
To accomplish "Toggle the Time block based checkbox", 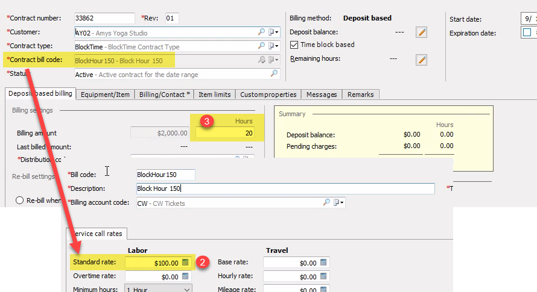I will click(294, 45).
